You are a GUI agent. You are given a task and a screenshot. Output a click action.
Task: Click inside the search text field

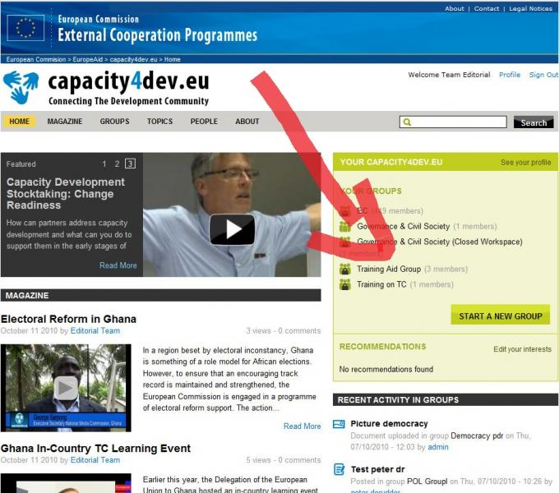coord(459,122)
